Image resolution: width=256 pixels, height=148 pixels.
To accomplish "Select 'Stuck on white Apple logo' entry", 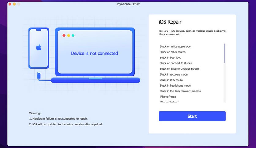I will (175, 46).
